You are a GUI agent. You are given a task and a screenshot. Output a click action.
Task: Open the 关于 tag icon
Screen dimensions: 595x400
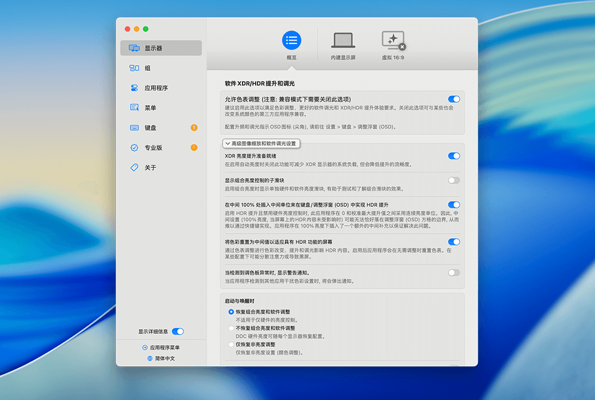(134, 168)
